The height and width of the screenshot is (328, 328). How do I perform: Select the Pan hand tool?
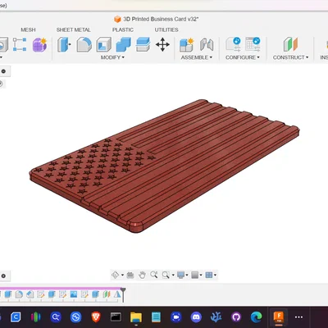pyautogui.click(x=142, y=275)
